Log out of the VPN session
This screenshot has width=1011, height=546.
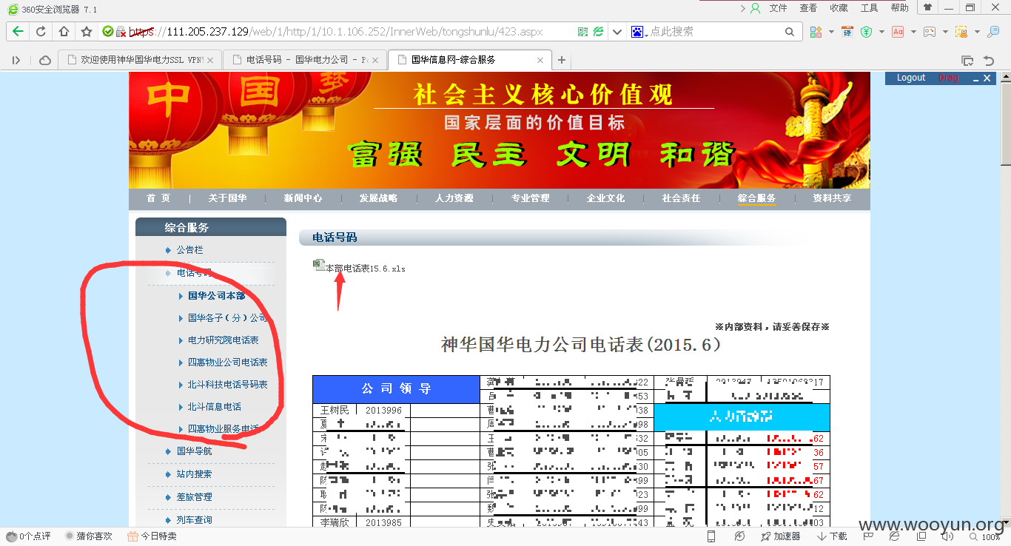coord(911,78)
